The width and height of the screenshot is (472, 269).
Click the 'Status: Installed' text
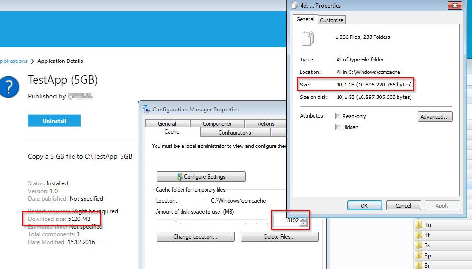pyautogui.click(x=48, y=183)
